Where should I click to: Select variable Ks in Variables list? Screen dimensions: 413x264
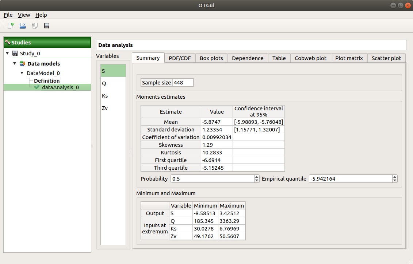pos(105,96)
